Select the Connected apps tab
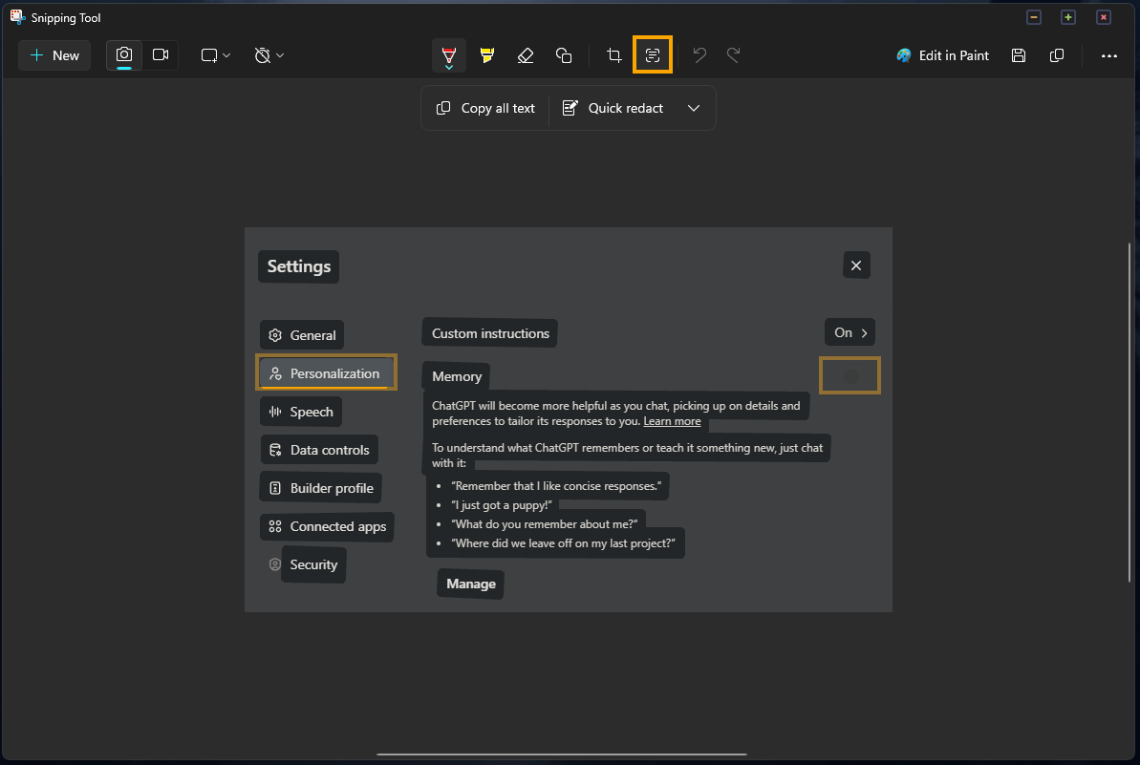 [x=327, y=526]
